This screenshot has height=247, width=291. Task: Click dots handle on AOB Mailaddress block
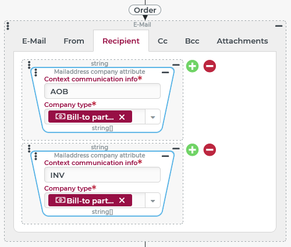(x=36, y=73)
